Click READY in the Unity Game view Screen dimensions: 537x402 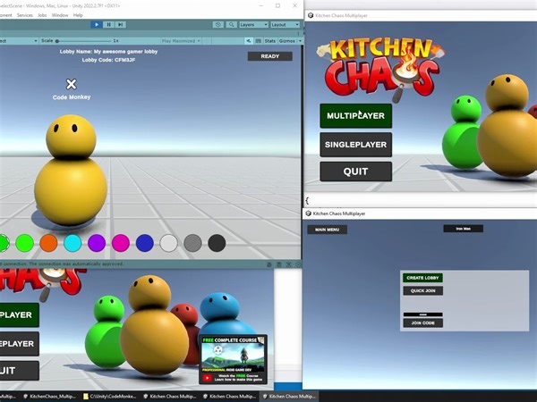pos(270,56)
